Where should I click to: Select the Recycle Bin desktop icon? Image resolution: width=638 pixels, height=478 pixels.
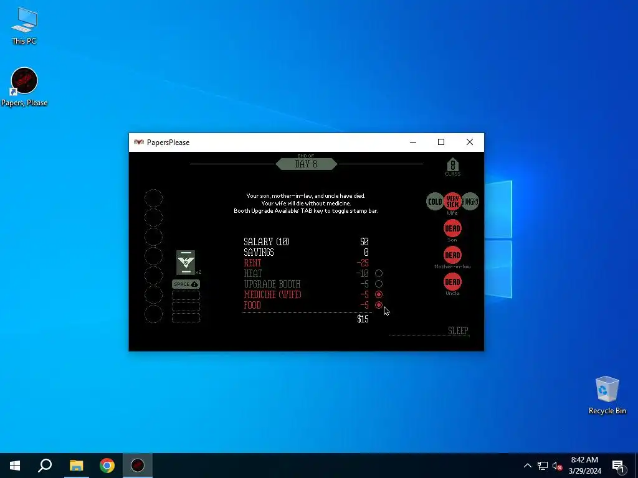[607, 395]
